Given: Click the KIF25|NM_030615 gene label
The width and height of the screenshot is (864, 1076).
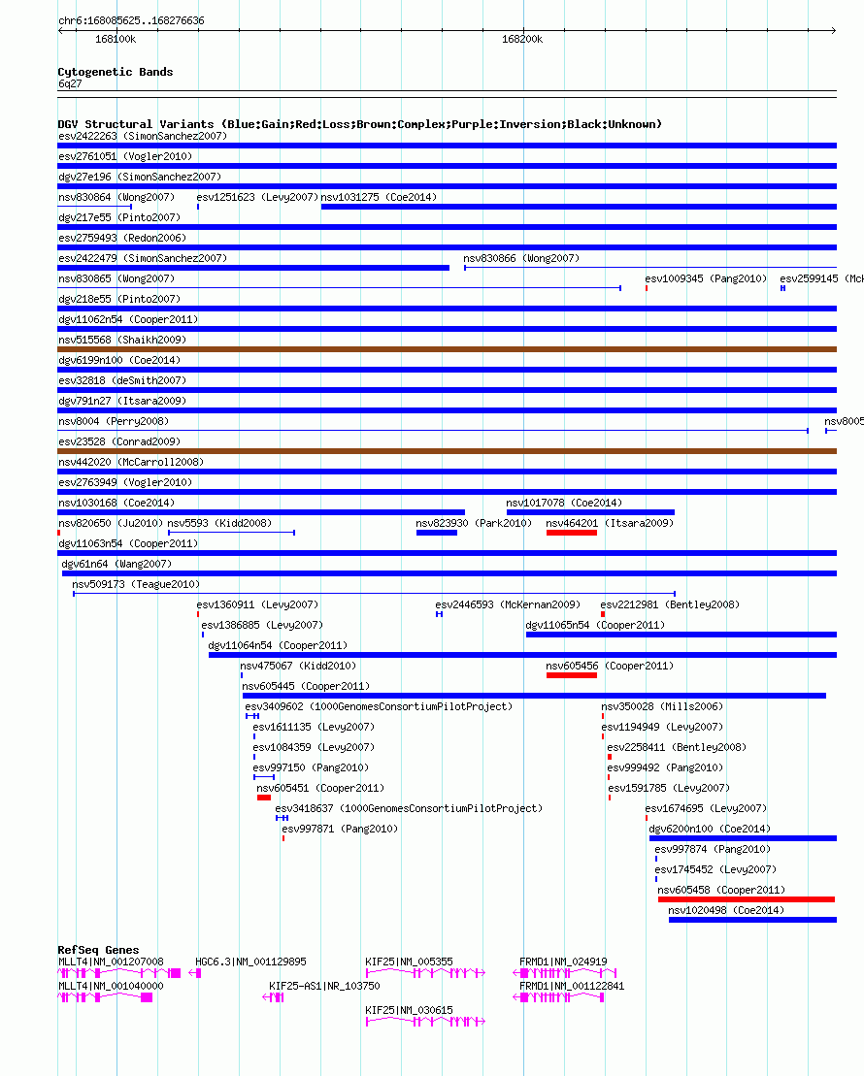Looking at the screenshot, I should 409,1011.
